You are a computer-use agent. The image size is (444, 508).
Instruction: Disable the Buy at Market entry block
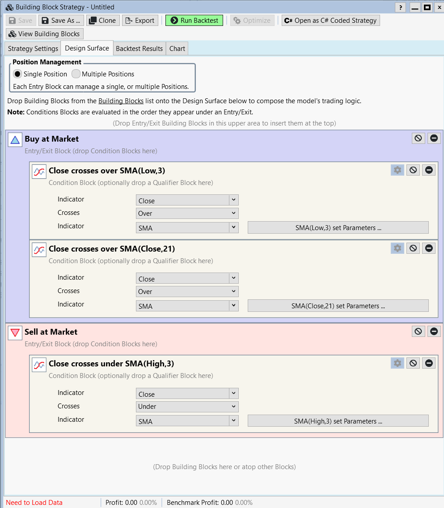click(418, 139)
